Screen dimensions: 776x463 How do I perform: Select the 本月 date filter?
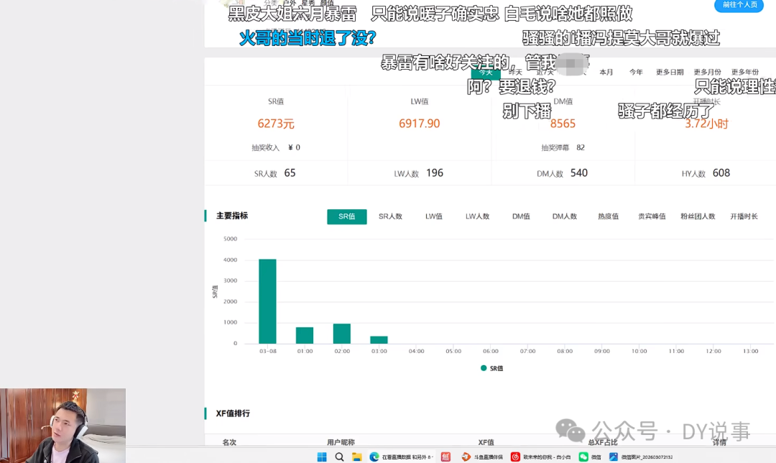point(606,73)
